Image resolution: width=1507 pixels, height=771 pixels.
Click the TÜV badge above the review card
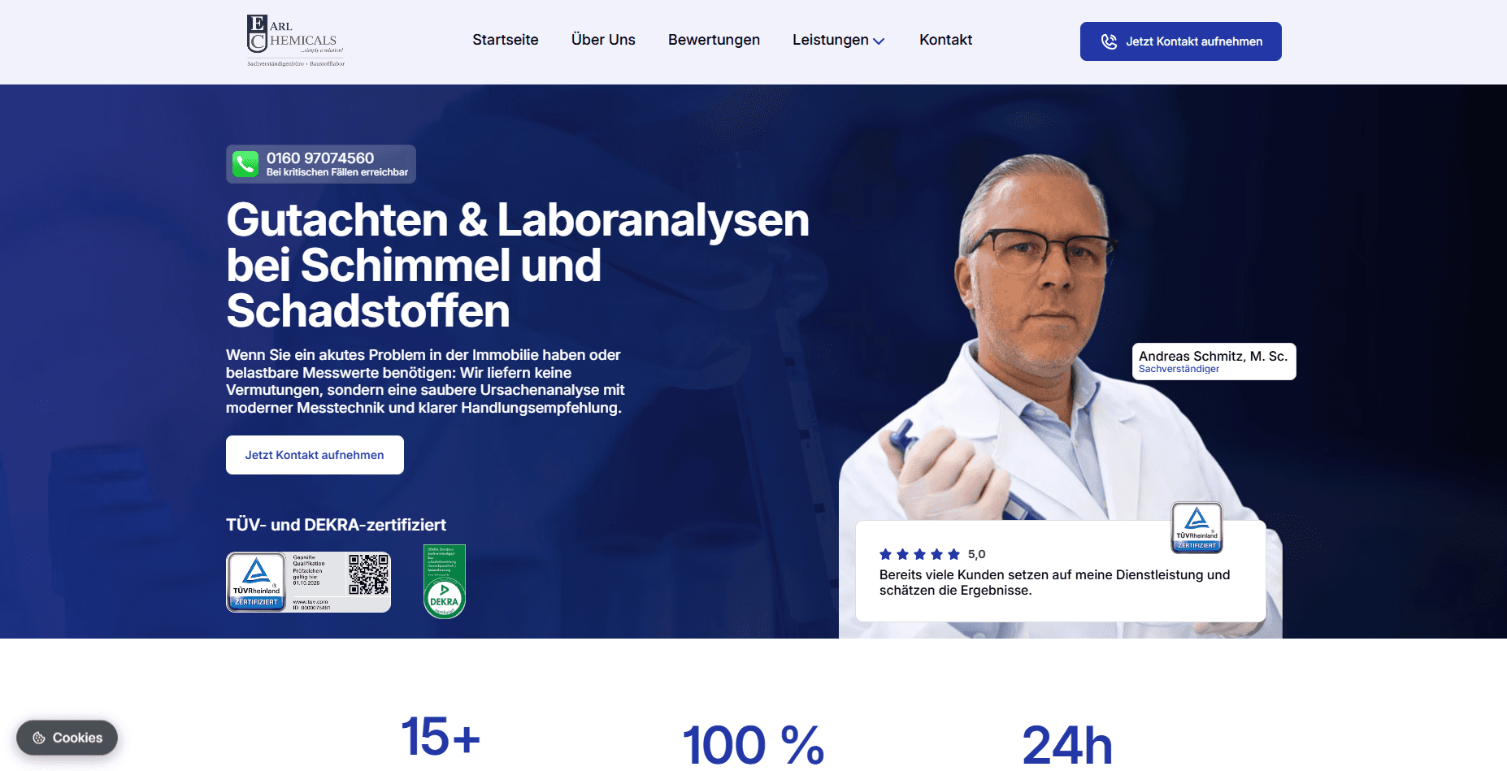pyautogui.click(x=1196, y=527)
